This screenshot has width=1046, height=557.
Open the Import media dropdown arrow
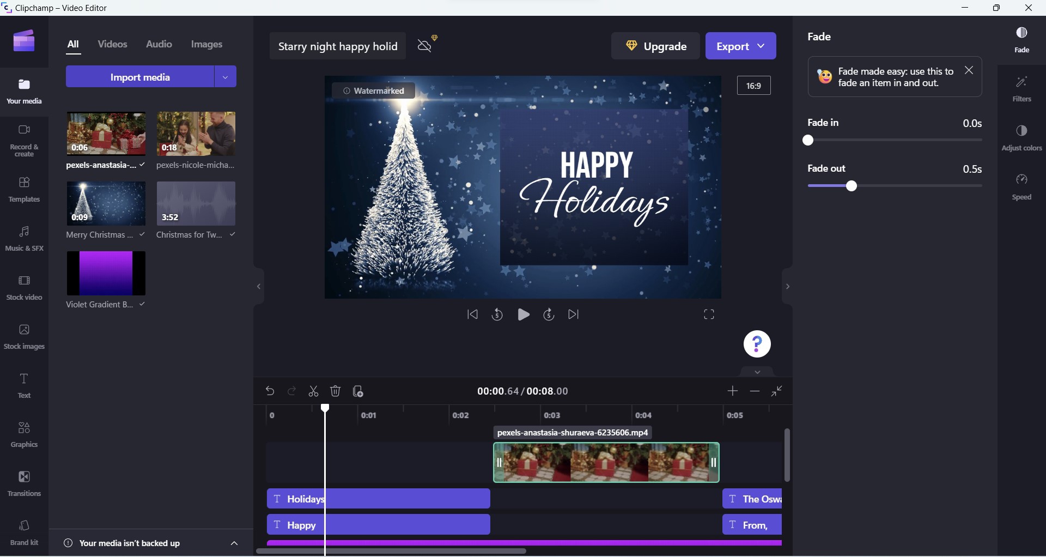[x=225, y=77]
